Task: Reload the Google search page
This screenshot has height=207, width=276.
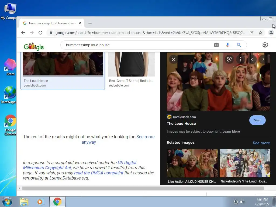Action: click(40, 33)
